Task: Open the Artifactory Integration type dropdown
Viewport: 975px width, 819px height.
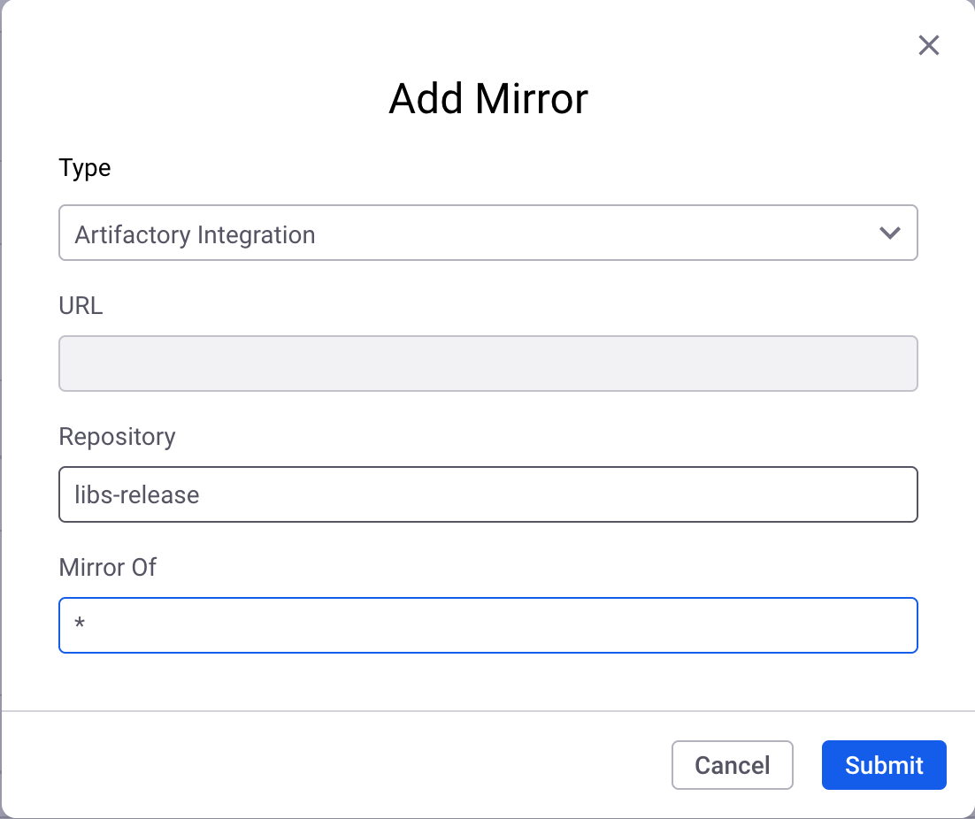Action: [487, 233]
